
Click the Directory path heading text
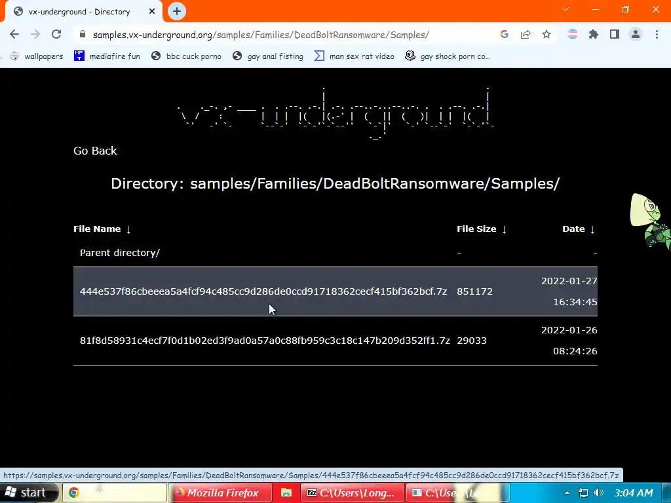click(335, 183)
